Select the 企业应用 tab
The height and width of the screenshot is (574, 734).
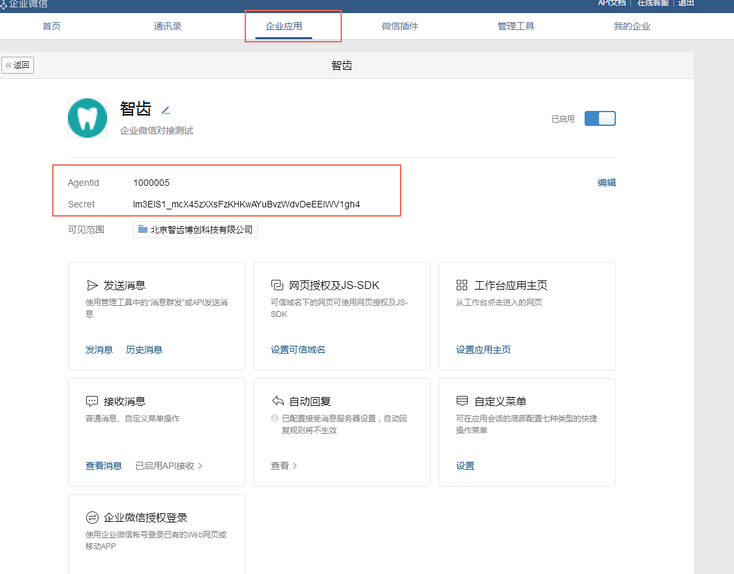coord(284,26)
